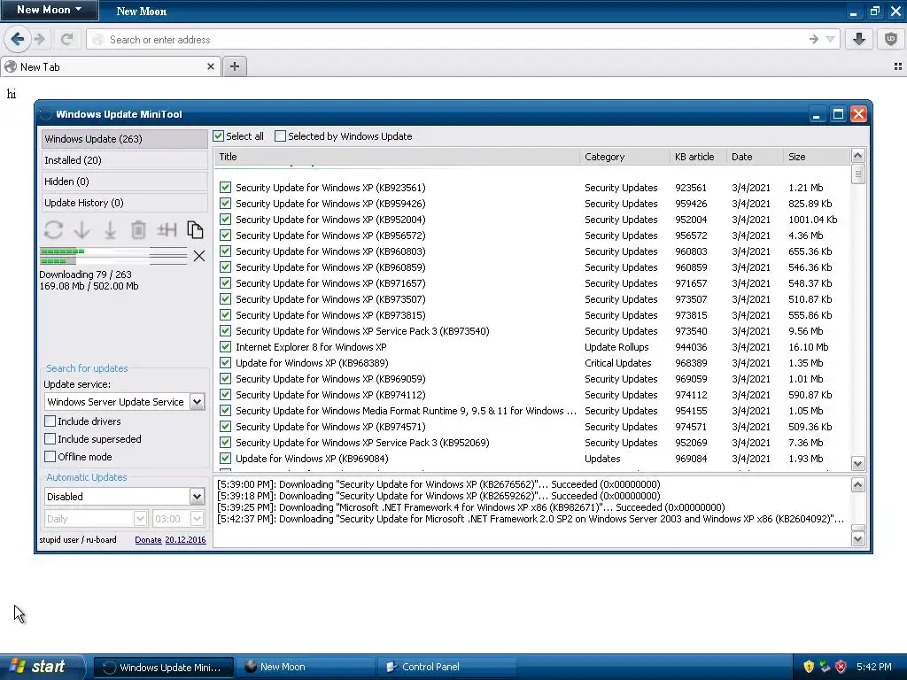Close the New Tab tab
The height and width of the screenshot is (680, 907).
[x=211, y=66]
